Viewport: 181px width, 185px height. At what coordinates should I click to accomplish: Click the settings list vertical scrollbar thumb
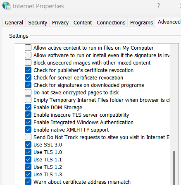coord(174,168)
